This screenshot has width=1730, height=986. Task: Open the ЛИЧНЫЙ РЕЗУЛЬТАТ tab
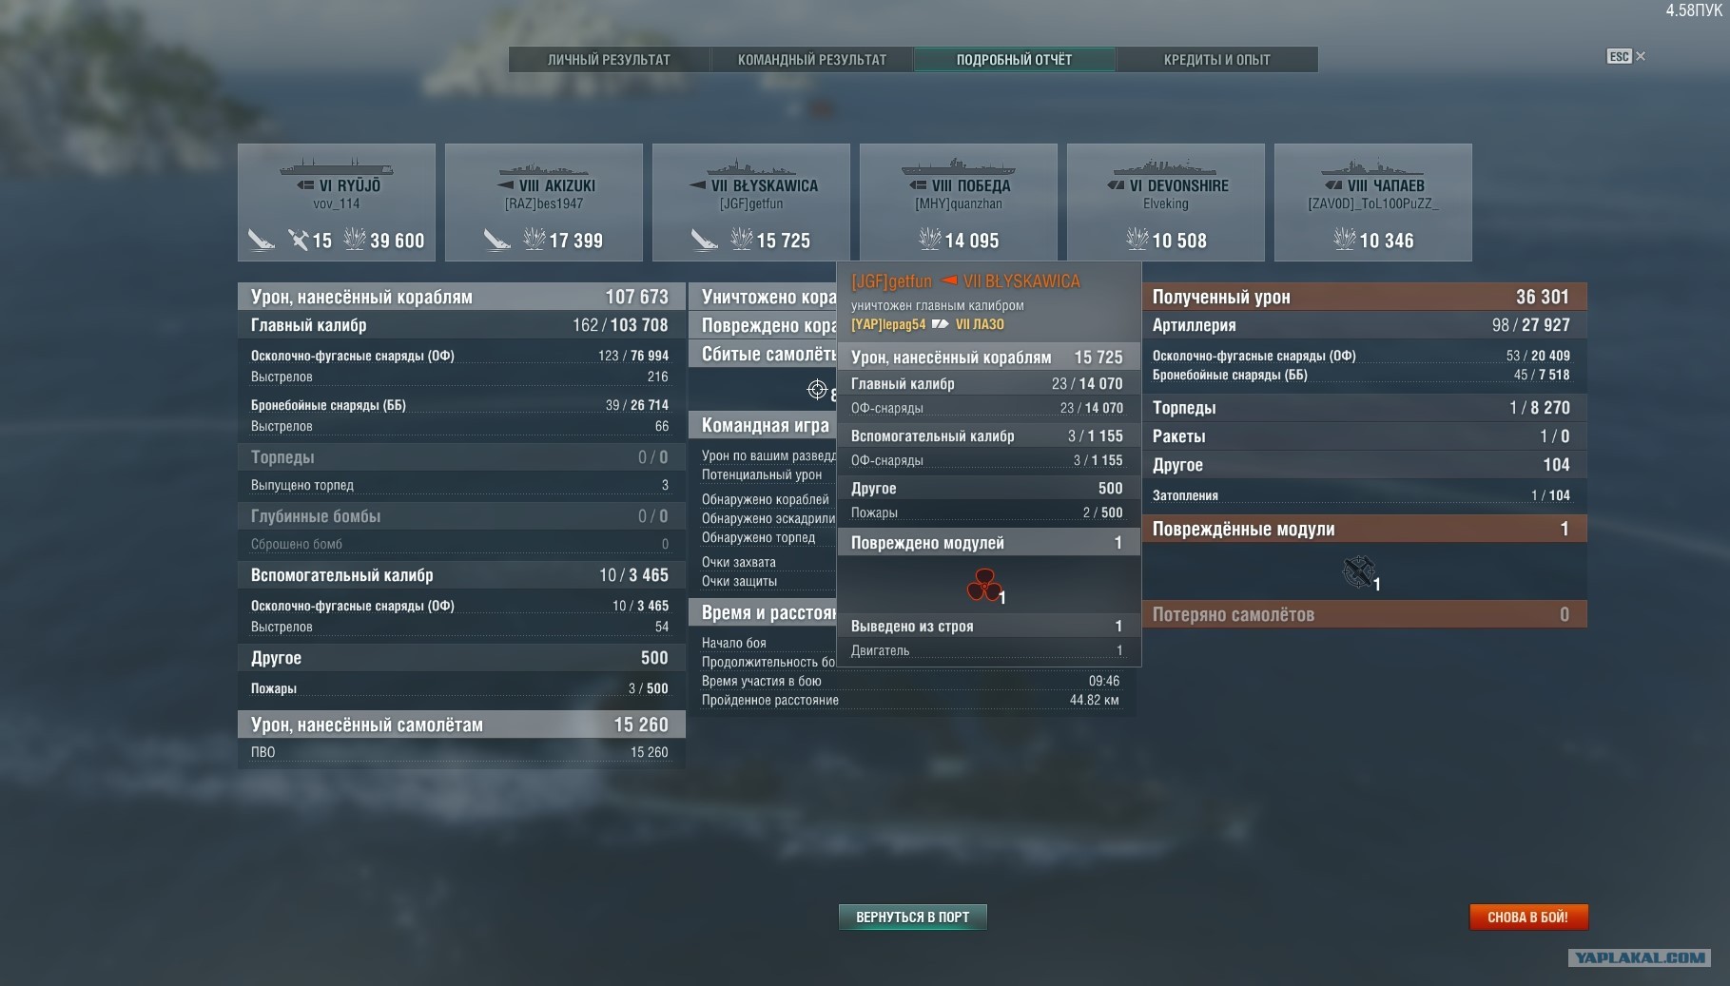610,60
